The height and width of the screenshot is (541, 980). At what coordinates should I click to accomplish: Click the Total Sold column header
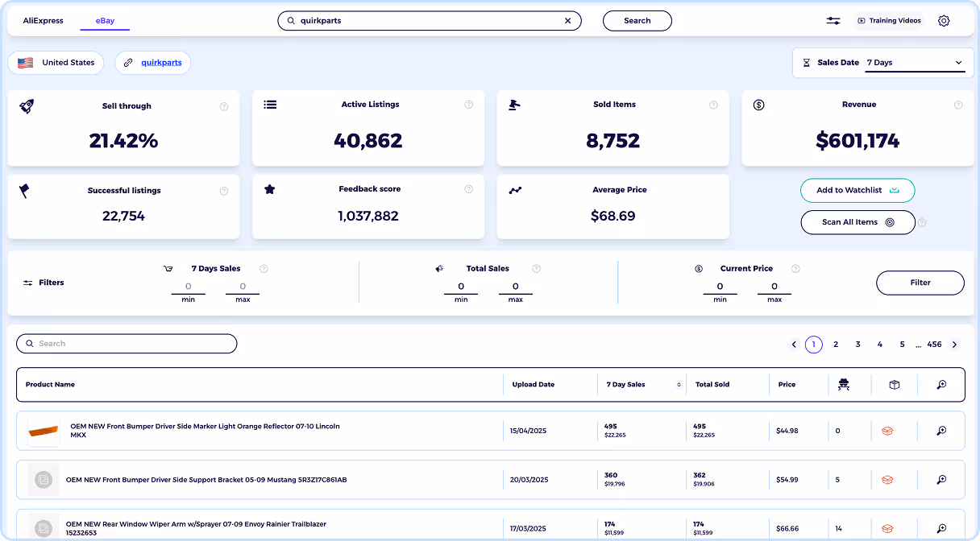pyautogui.click(x=712, y=385)
